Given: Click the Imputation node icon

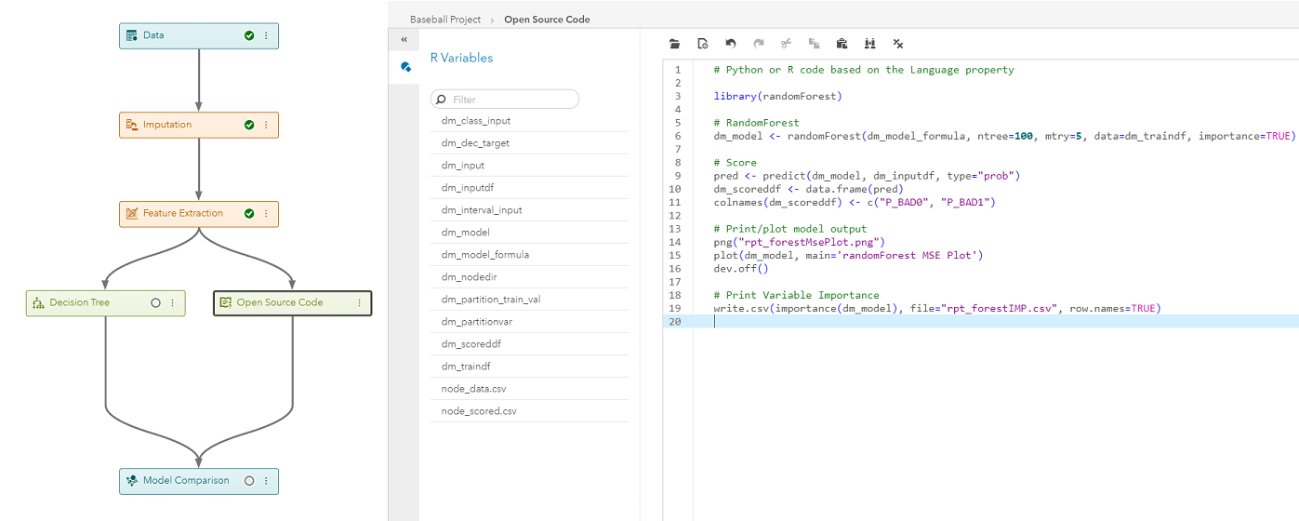Looking at the screenshot, I should pos(131,125).
